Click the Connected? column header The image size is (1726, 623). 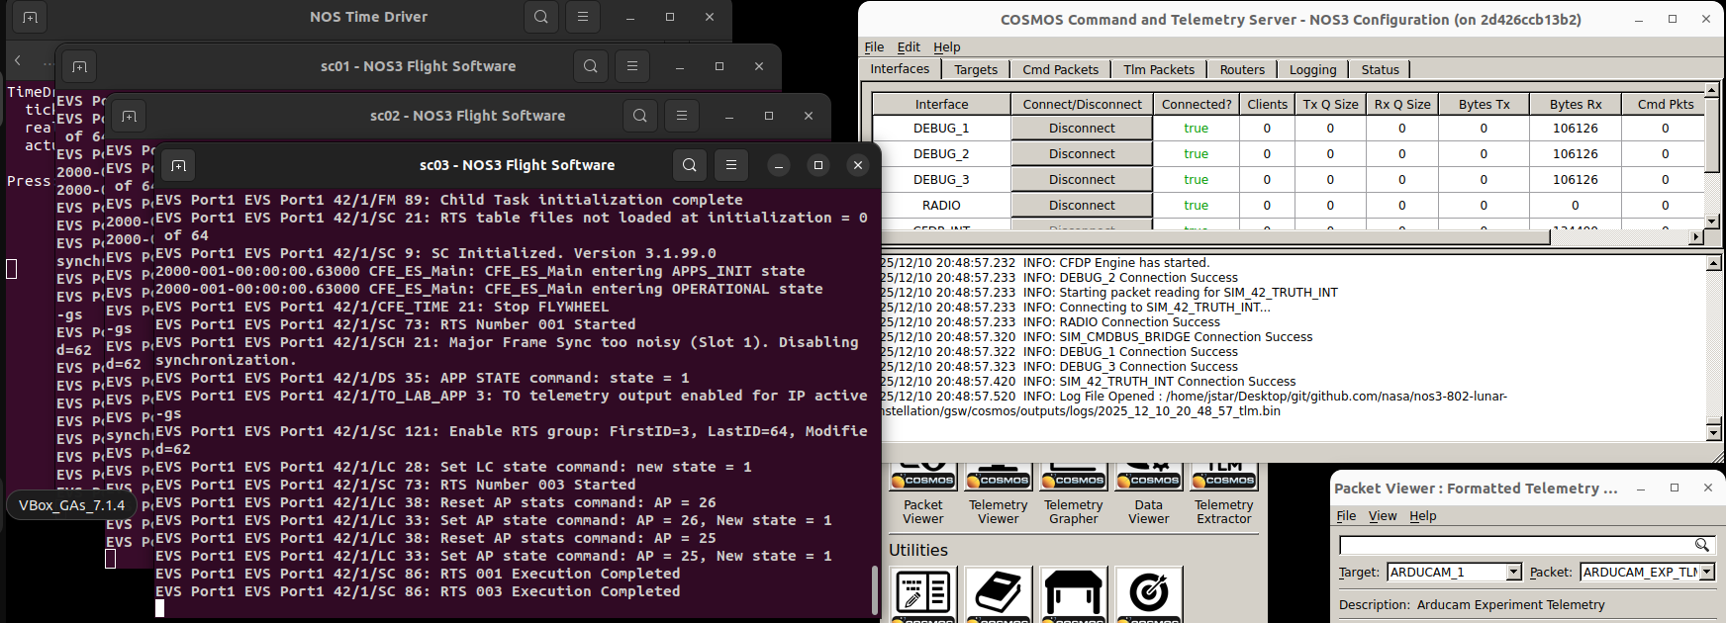pos(1197,104)
